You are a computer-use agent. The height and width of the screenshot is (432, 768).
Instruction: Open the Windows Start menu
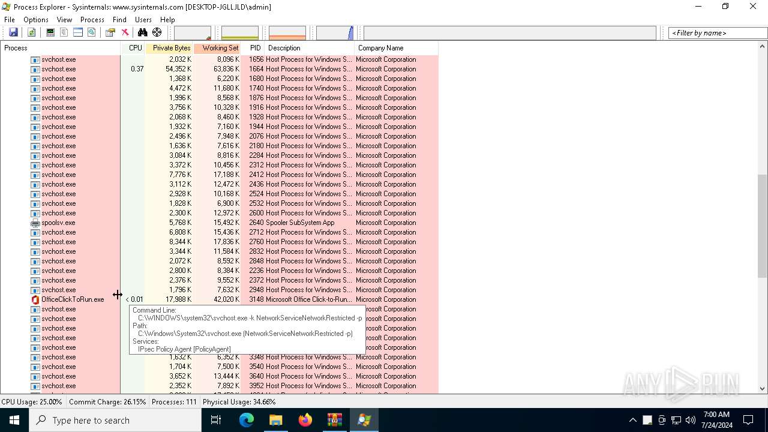pos(14,420)
